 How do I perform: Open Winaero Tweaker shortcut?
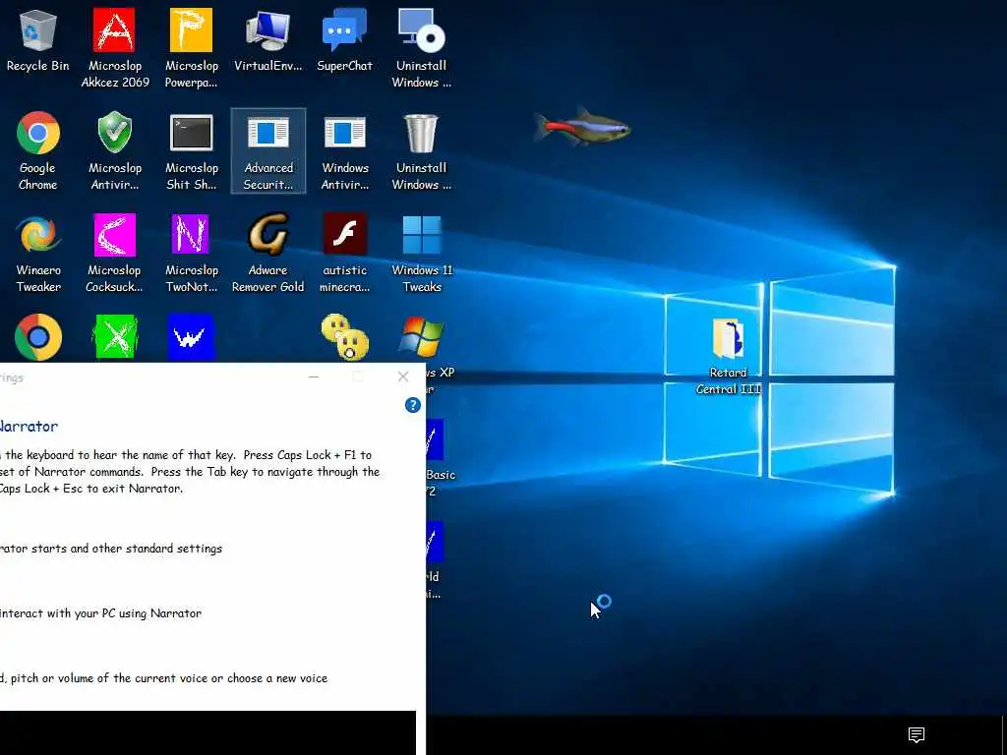point(38,254)
